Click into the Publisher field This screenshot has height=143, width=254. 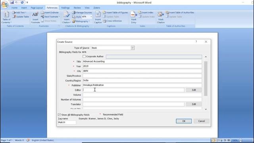[142, 85]
